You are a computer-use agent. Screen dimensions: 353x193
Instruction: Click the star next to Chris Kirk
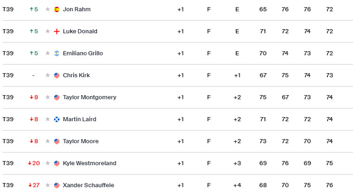point(48,75)
